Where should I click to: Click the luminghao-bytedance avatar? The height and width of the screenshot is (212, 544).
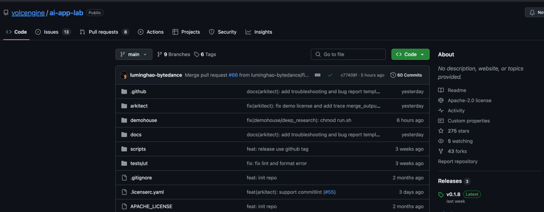(x=124, y=75)
